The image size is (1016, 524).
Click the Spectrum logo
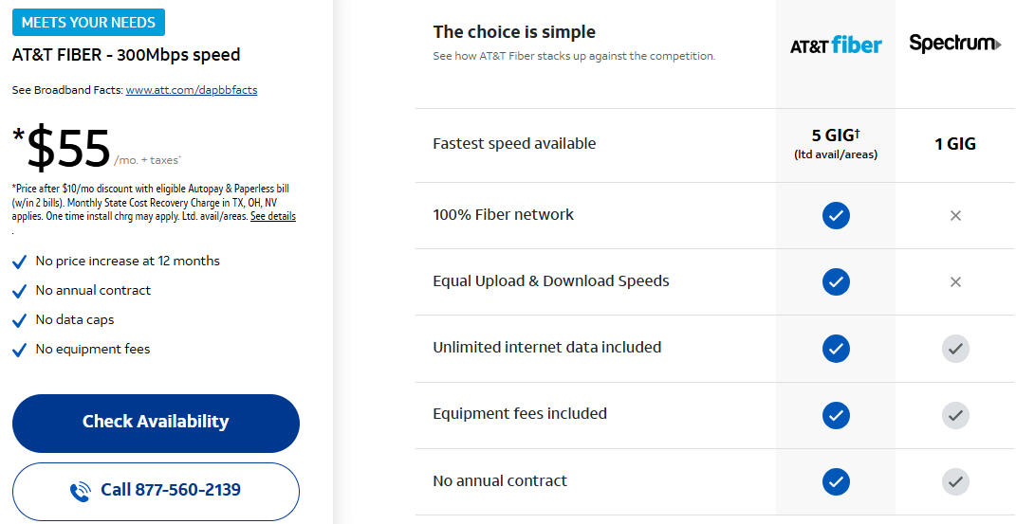pos(955,44)
